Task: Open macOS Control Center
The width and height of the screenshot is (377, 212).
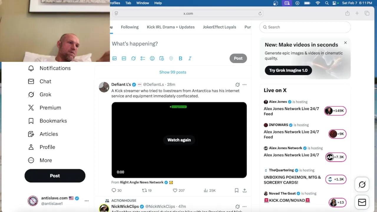Action: (334, 3)
